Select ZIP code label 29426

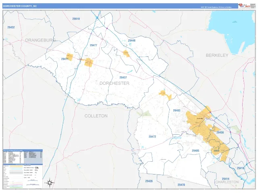149,181
